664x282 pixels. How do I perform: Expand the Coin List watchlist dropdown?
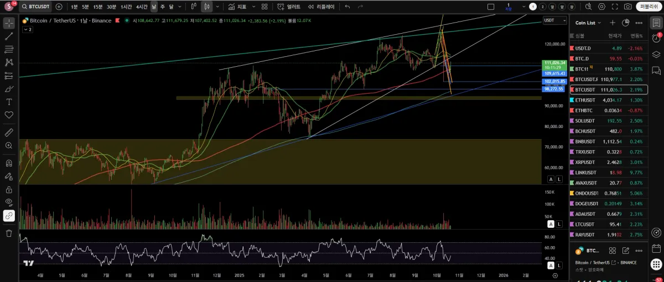(588, 23)
